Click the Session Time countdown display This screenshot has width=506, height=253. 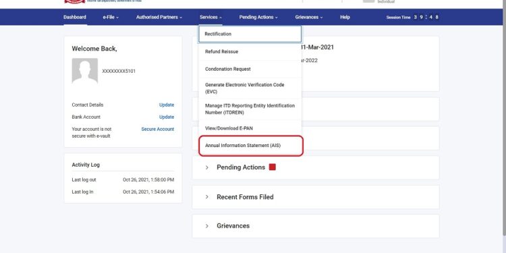pos(412,18)
